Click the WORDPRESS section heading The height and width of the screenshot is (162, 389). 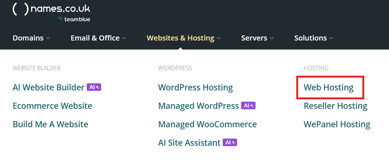point(175,68)
